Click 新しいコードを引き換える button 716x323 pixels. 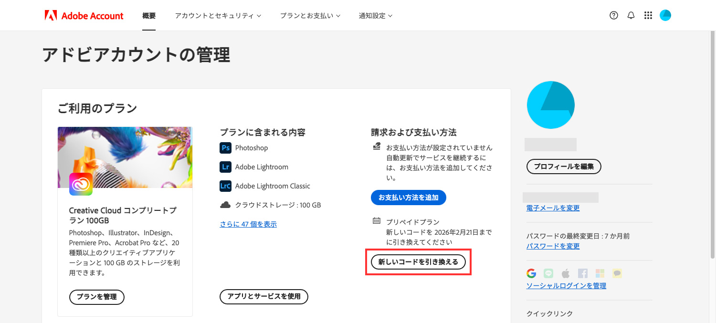click(x=418, y=262)
